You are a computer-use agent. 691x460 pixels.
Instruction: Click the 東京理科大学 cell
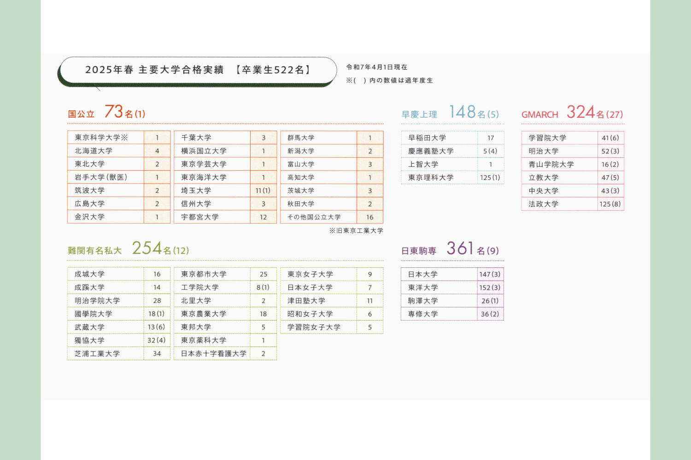pos(431,178)
